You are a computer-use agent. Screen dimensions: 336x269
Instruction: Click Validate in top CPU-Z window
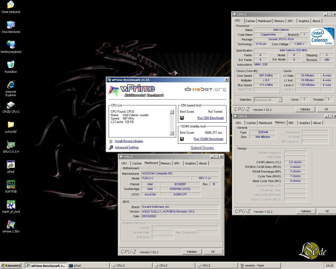(x=305, y=109)
